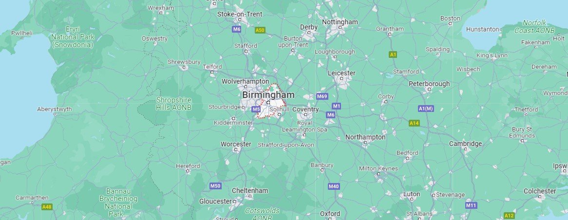Select the Birmingham city label
The width and height of the screenshot is (568, 220).
pos(268,95)
